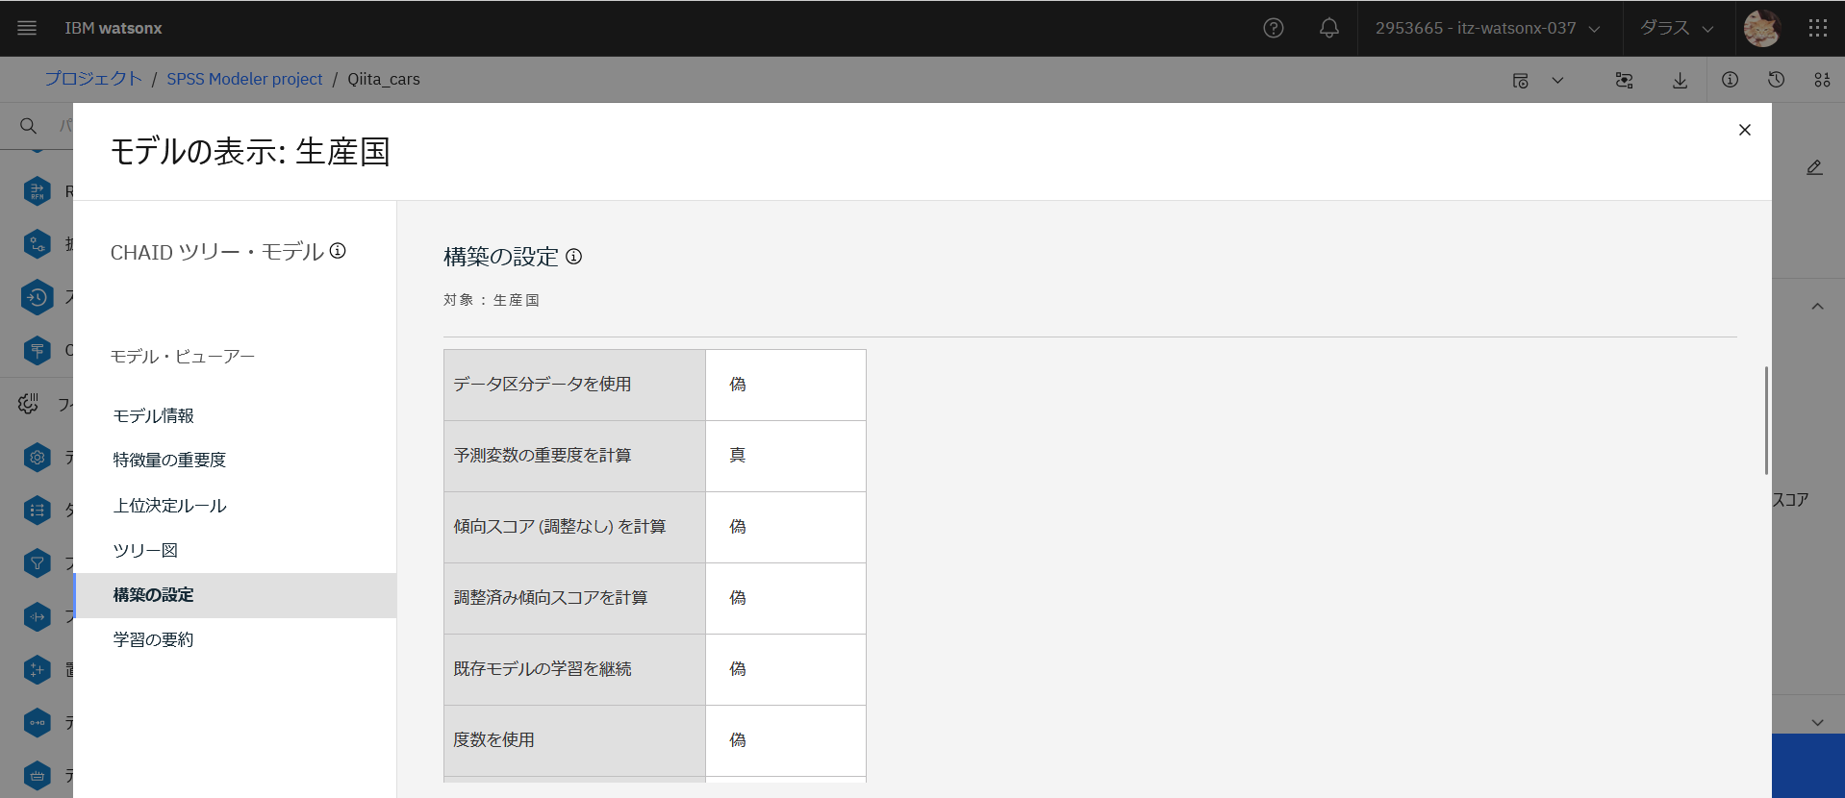
Task: Click the 予測変数の重要度を計算 table cell
Action: tap(574, 456)
